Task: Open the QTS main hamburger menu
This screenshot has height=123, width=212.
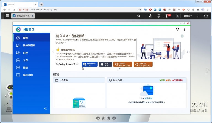Action: [x=7, y=16]
